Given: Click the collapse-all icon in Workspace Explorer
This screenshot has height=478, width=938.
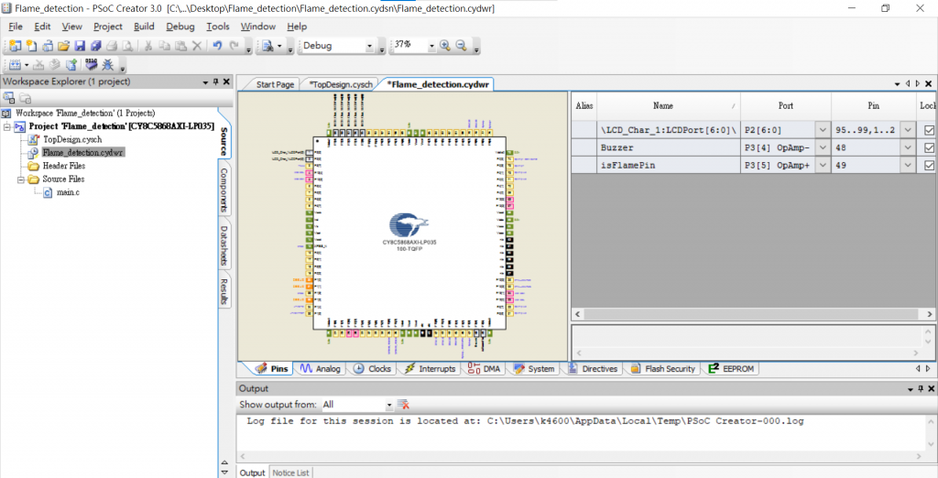Looking at the screenshot, I should (x=9, y=97).
